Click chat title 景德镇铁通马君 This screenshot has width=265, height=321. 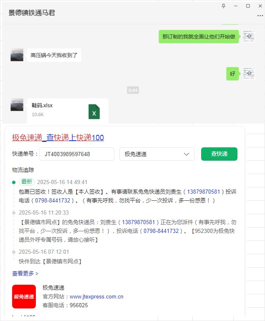(32, 13)
